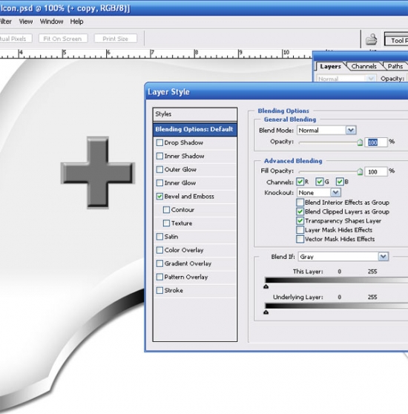Tick the Inner Glow checkbox
This screenshot has width=408, height=414.
[159, 183]
